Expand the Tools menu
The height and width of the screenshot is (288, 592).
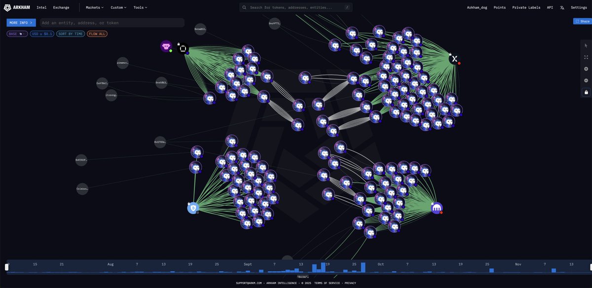coord(140,7)
